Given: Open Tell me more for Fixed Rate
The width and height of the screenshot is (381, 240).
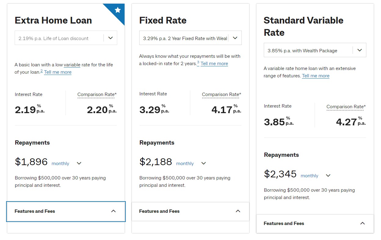Looking at the screenshot, I should [214, 63].
